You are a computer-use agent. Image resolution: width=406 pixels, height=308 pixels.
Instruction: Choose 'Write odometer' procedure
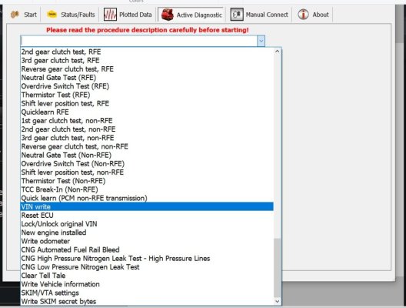click(147, 241)
